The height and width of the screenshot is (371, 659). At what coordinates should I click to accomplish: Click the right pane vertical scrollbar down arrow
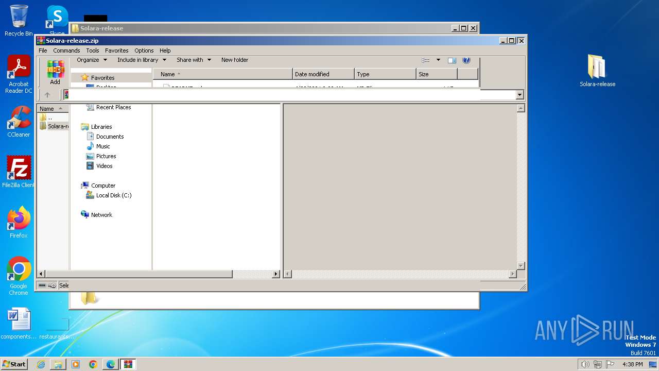click(x=521, y=266)
